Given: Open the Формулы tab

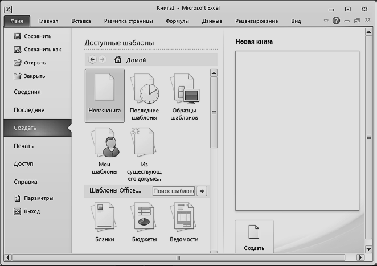Looking at the screenshot, I should pyautogui.click(x=177, y=21).
